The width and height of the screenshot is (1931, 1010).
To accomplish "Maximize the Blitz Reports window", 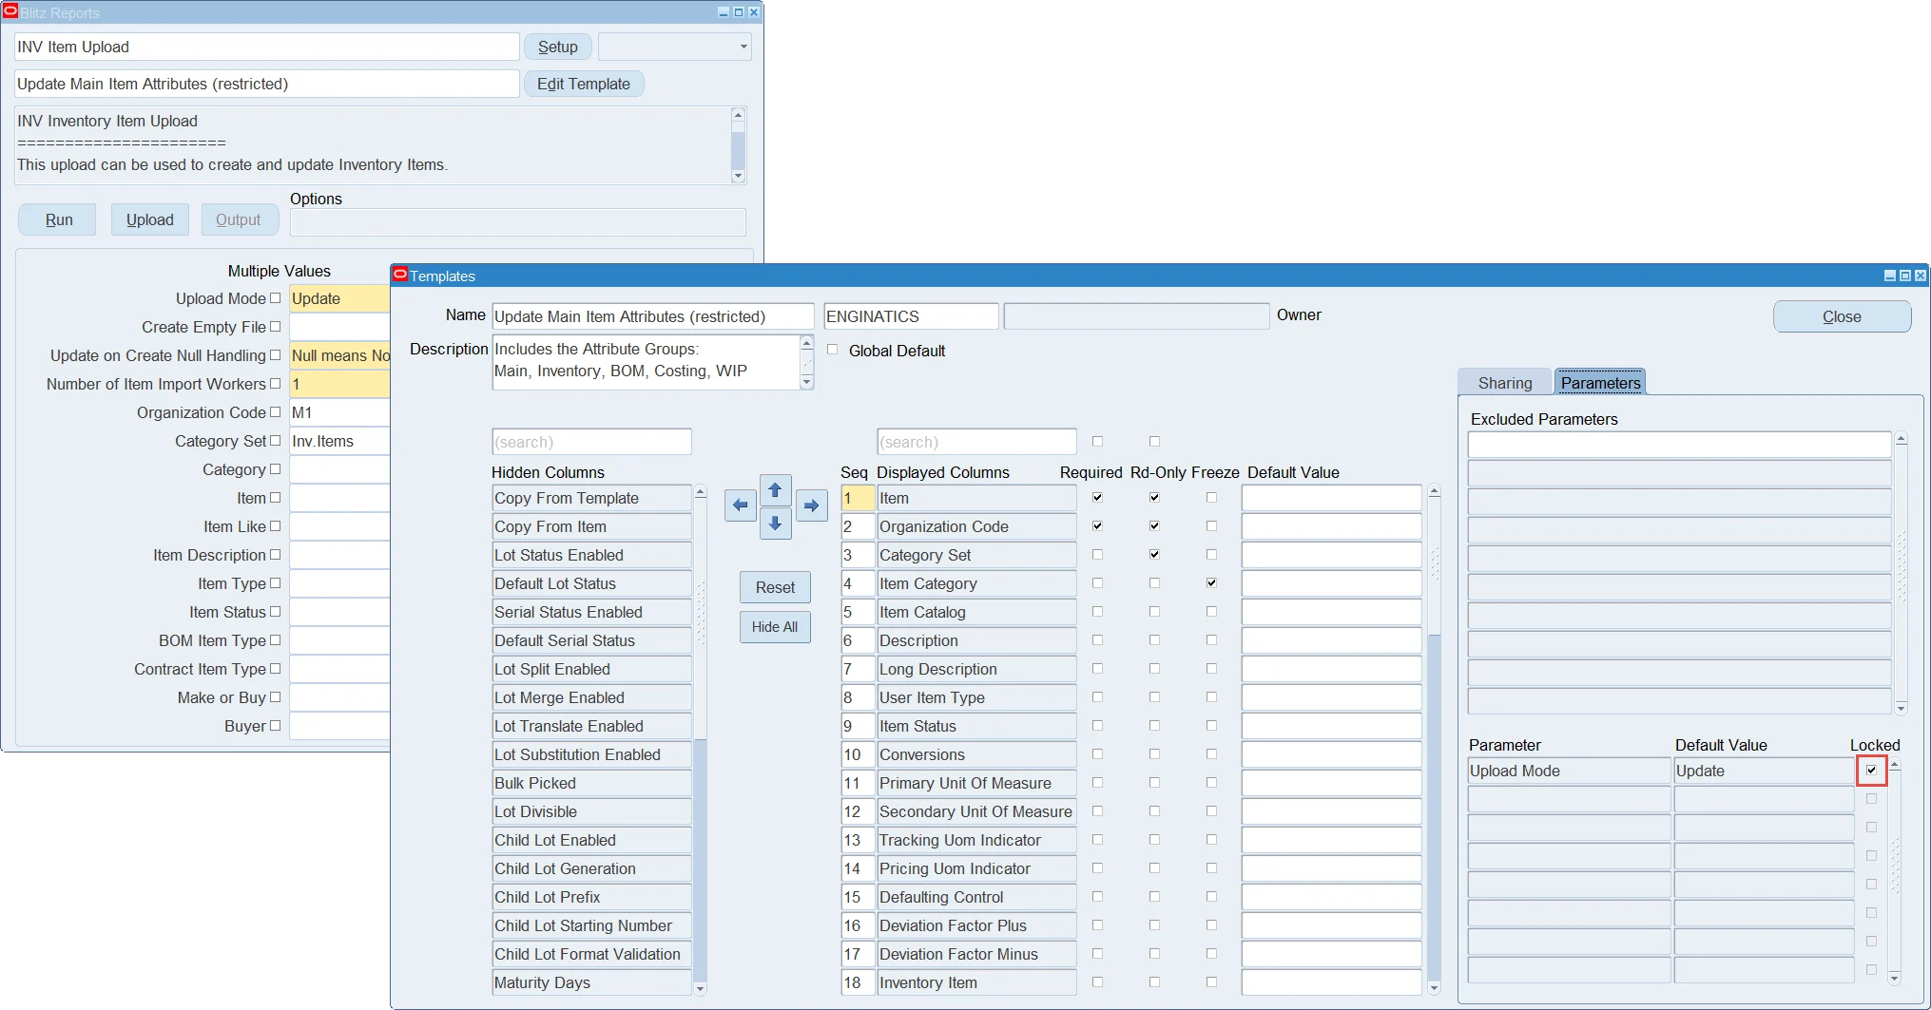I will click(739, 12).
